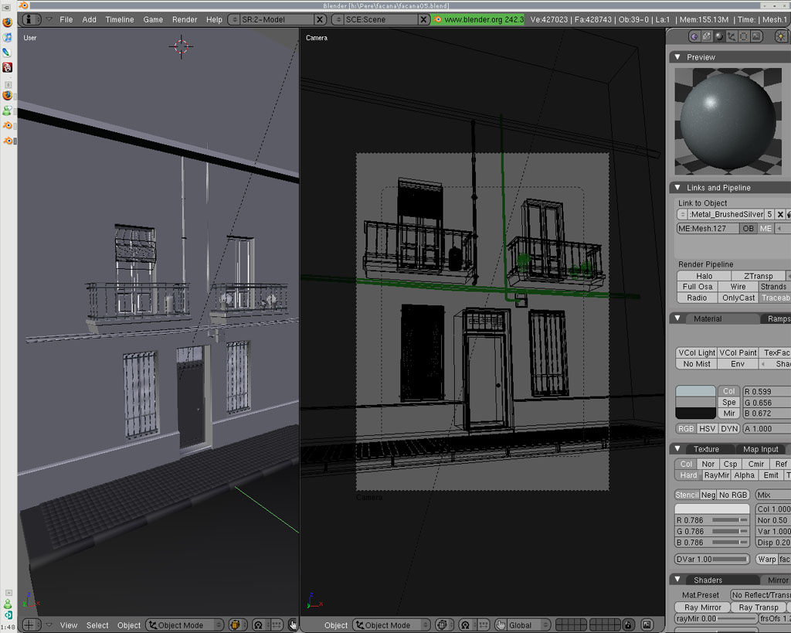Toggle VCol Light in Material panel
The height and width of the screenshot is (633, 791).
pos(697,353)
